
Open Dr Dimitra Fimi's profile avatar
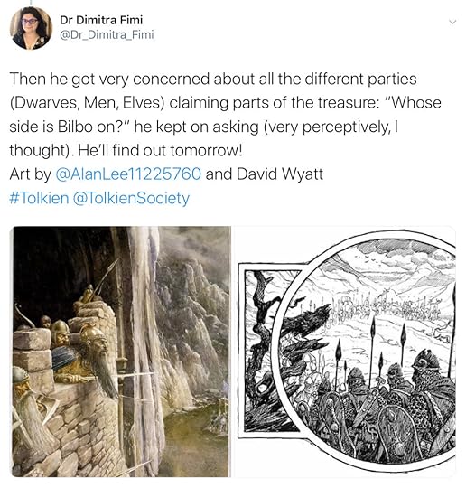coord(31,28)
